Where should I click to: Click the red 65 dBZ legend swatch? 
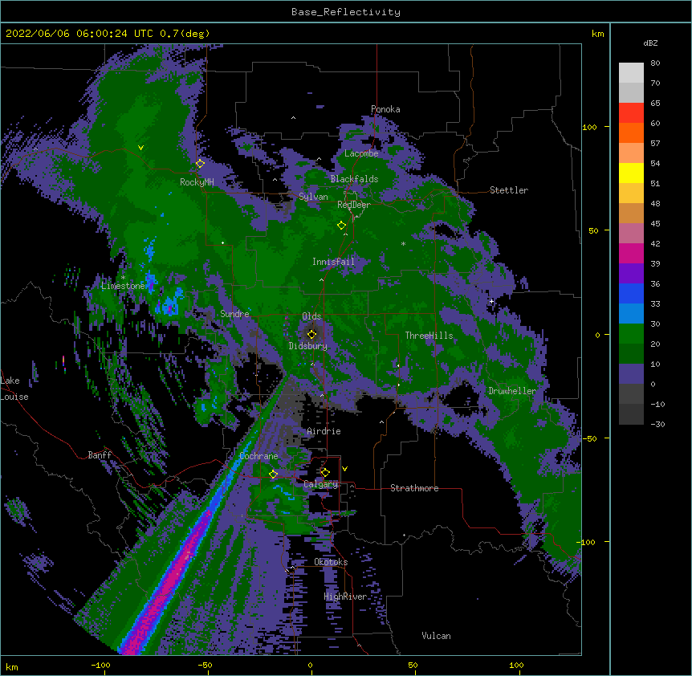coord(631,113)
